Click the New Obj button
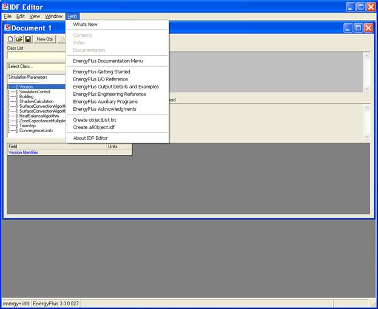378x309 pixels. (45, 39)
